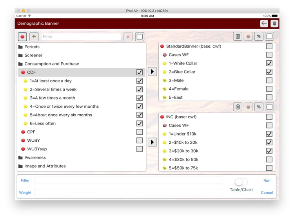Viewport: 294px width, 220px height.
Task: Click Cases WF icon in StandardBanner
Action: point(165,55)
